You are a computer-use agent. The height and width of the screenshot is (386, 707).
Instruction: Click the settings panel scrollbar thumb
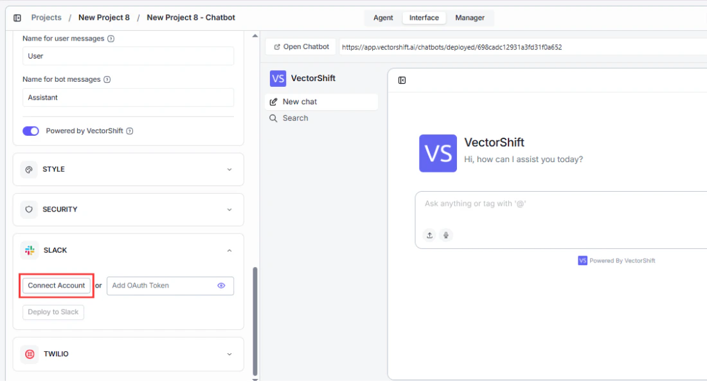255,322
